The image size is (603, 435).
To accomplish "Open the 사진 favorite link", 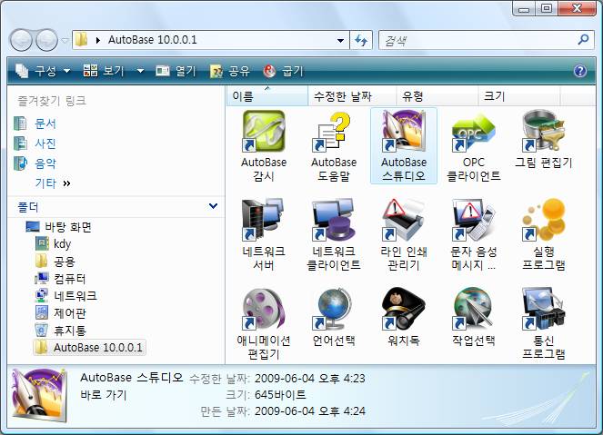I will coord(35,143).
